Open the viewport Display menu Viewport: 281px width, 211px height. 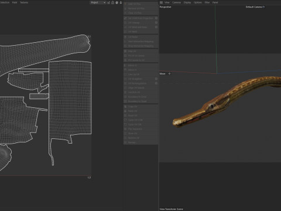pyautogui.click(x=187, y=2)
